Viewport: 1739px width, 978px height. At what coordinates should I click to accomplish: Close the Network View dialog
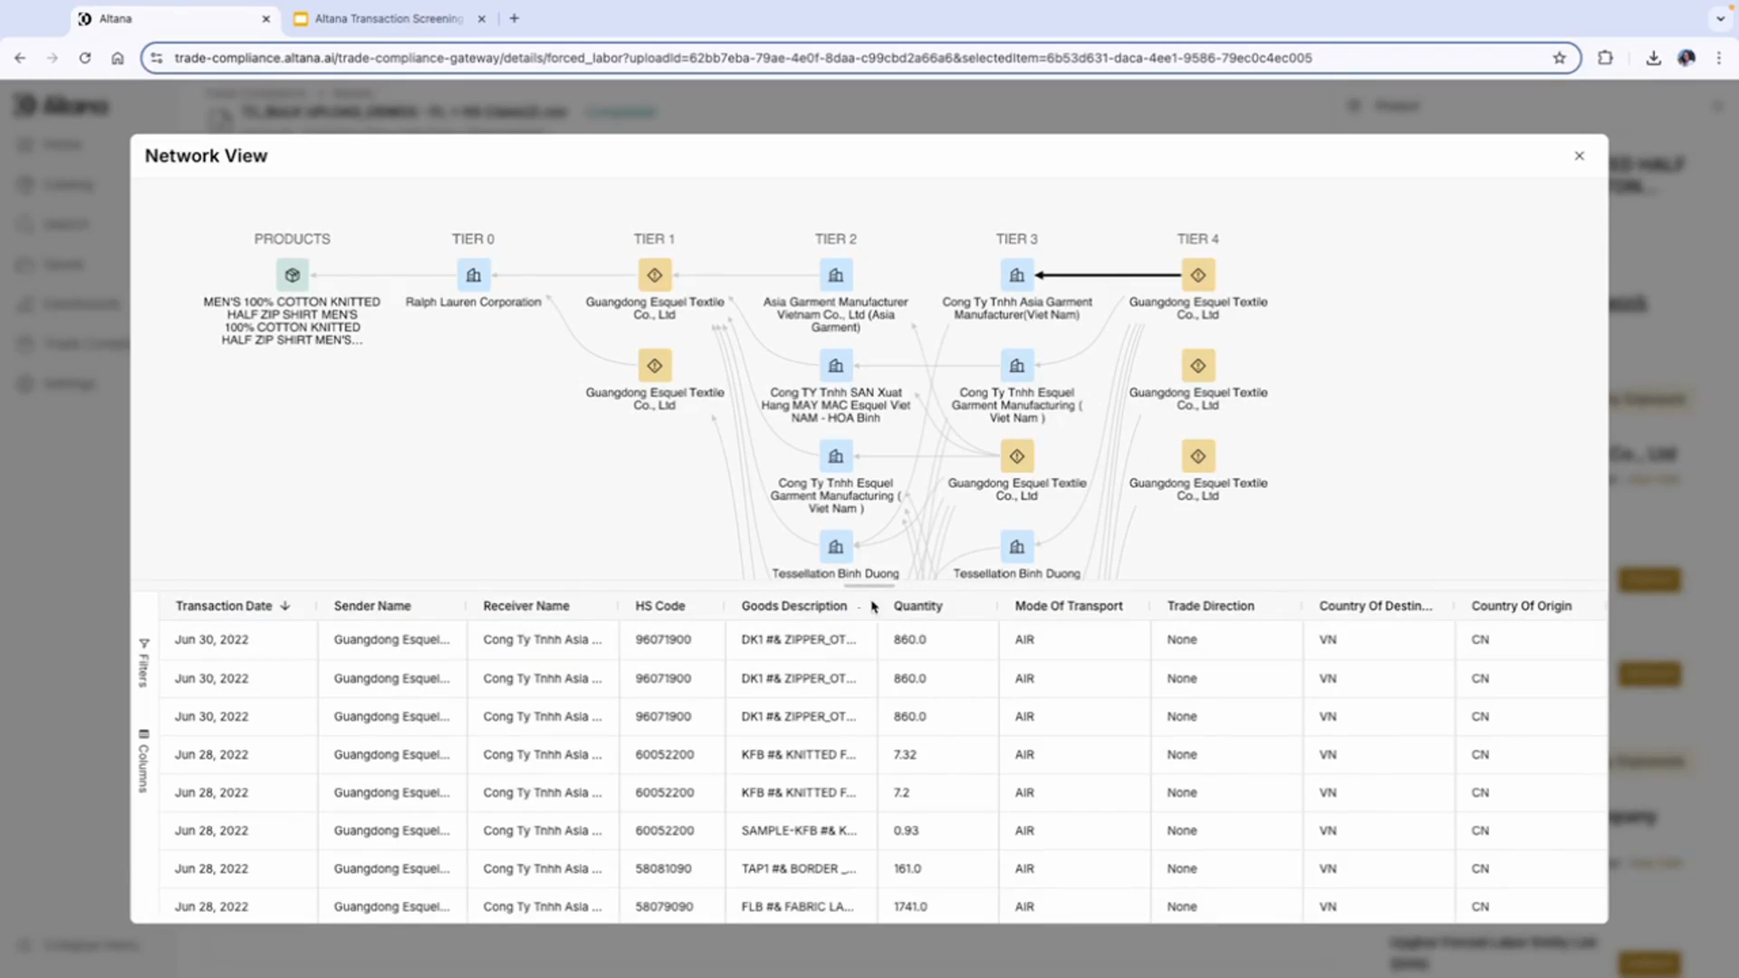coord(1579,156)
